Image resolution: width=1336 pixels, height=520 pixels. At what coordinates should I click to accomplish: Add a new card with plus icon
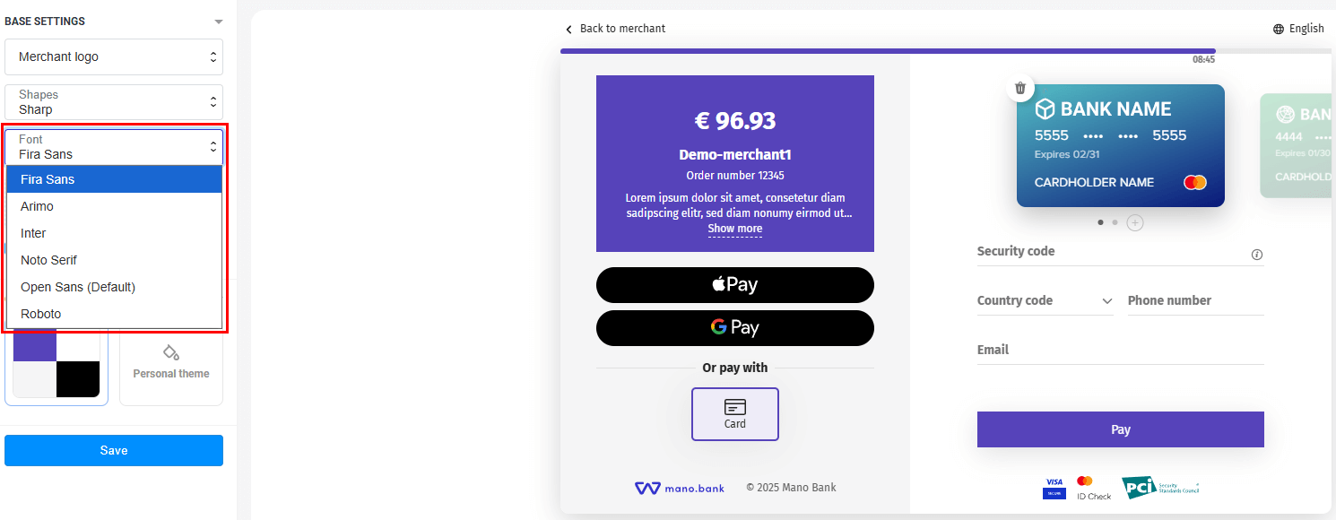[x=1135, y=222]
